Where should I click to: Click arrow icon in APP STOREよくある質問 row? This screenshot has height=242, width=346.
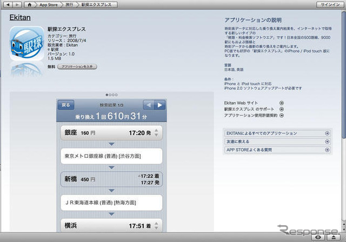327,150
